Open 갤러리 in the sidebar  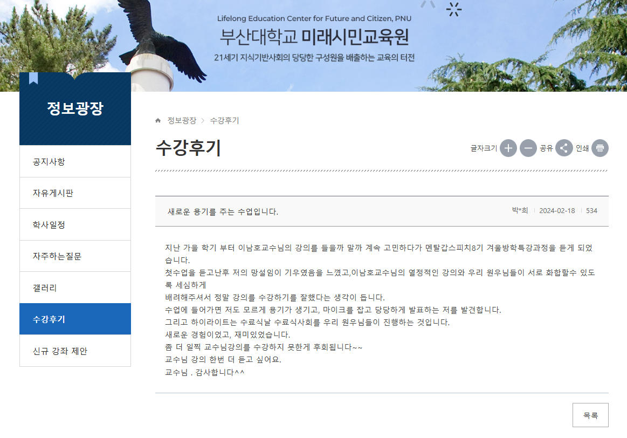point(75,288)
